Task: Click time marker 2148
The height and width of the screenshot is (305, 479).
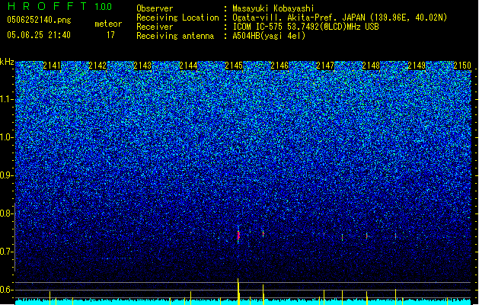Action: coord(371,65)
